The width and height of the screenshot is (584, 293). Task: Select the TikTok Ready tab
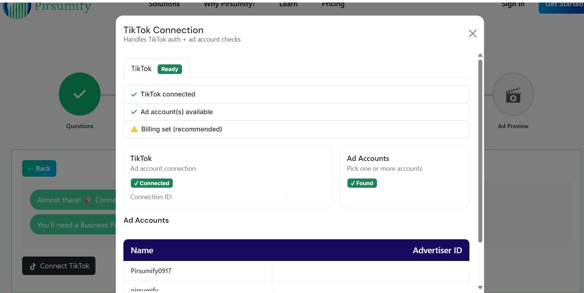coord(157,69)
